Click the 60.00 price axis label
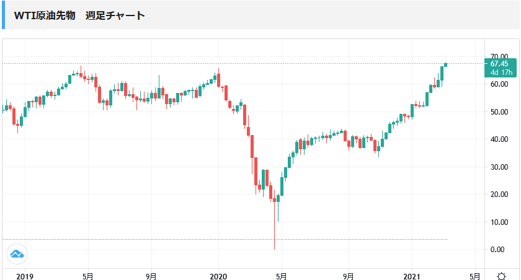521x280 pixels. tap(499, 84)
